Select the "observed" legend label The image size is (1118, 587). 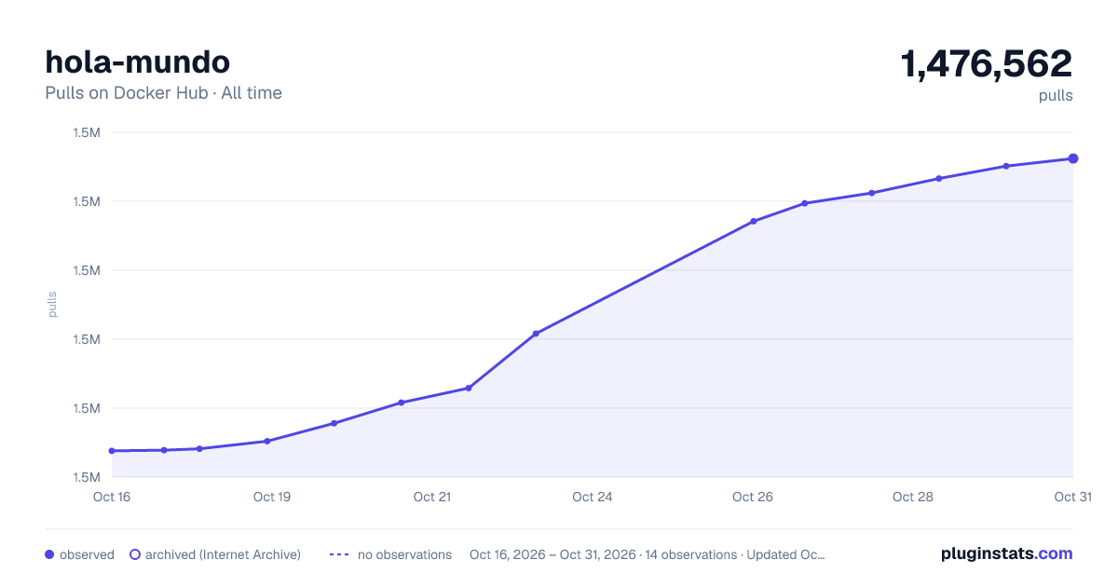87,554
